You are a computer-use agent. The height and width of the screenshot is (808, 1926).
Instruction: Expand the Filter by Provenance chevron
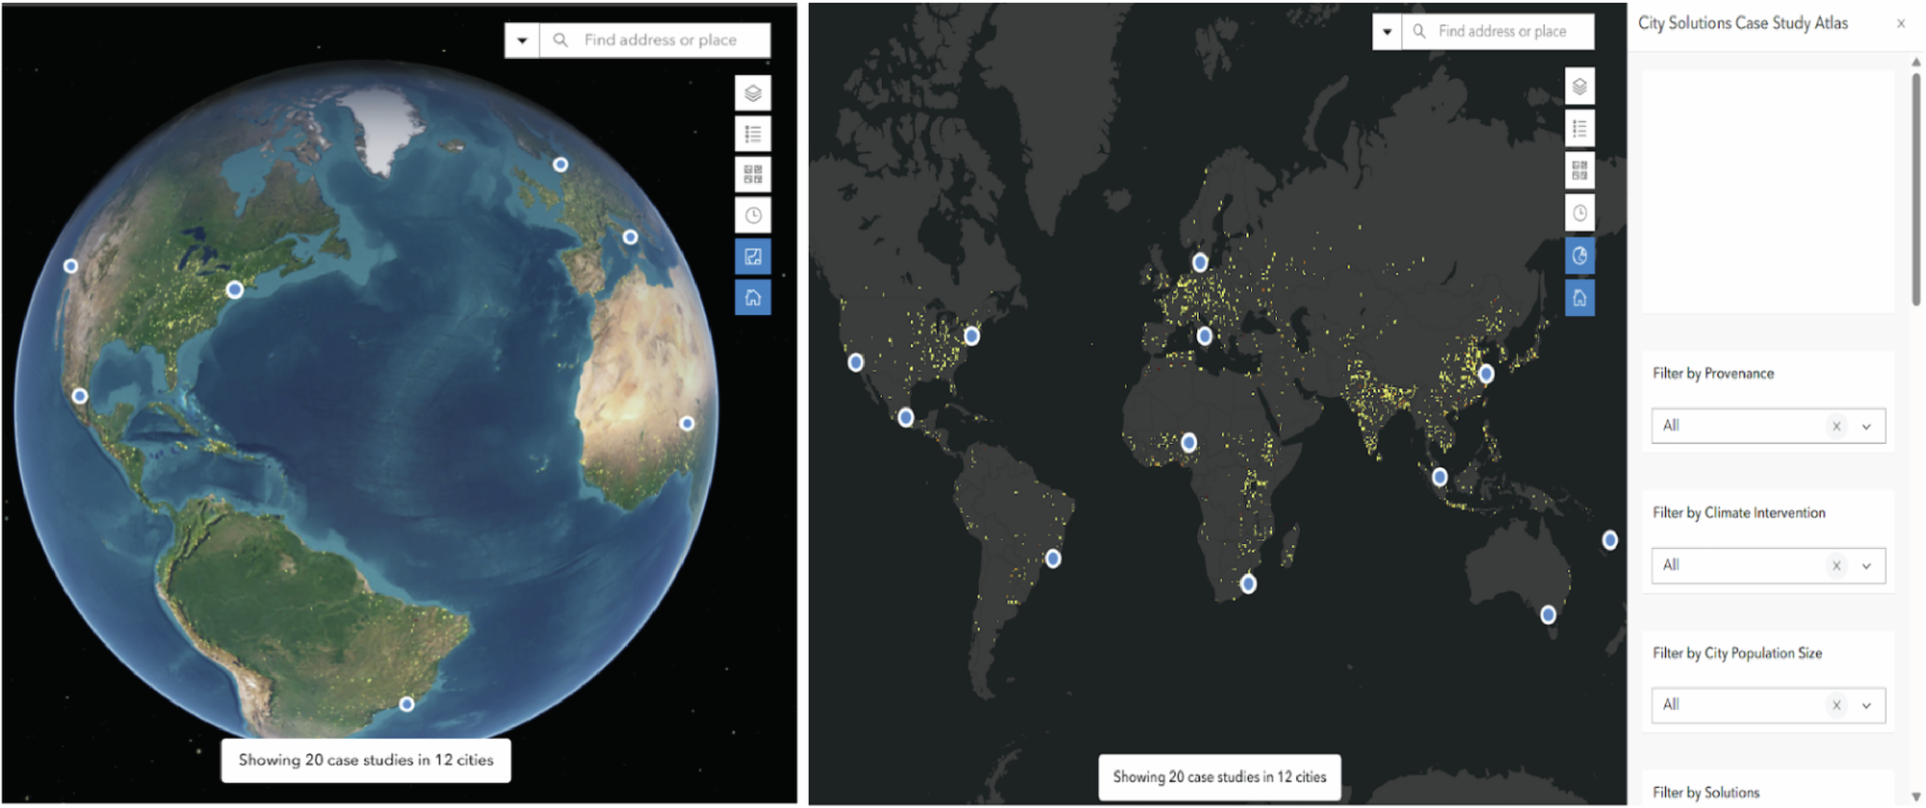tap(1866, 427)
